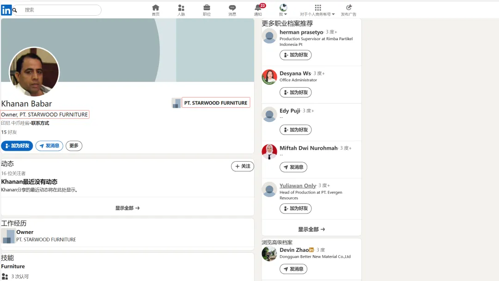Open the 我 profile dropdown

click(x=283, y=9)
